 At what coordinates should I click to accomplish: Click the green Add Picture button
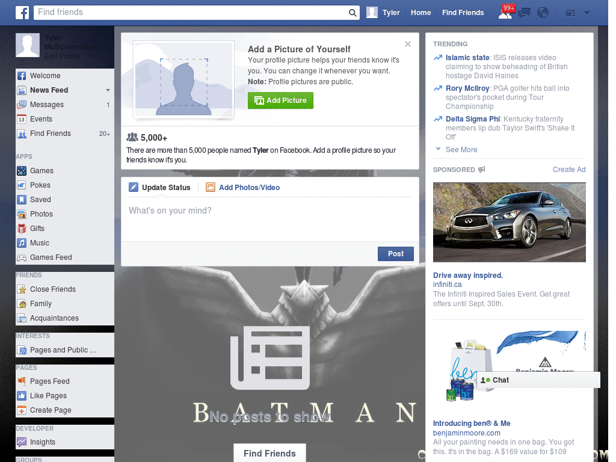[280, 100]
